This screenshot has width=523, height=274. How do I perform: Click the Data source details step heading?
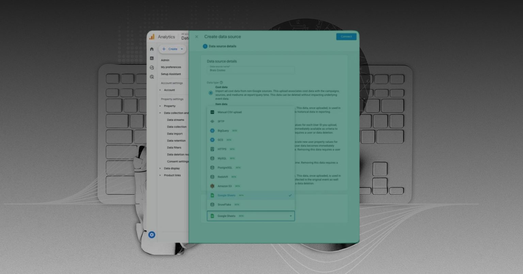pos(222,46)
